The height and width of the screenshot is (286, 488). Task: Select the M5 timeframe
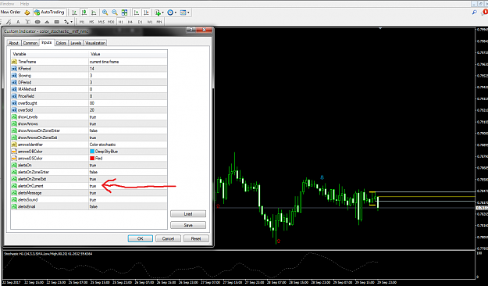point(91,22)
